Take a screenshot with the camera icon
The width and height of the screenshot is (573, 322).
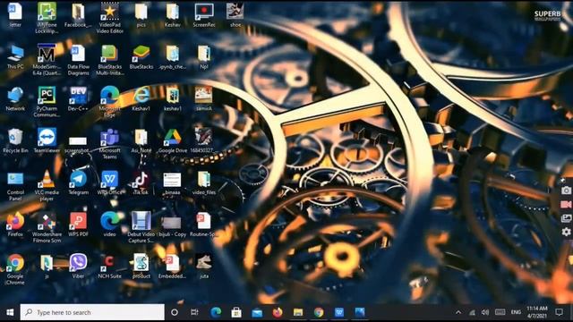[x=566, y=191]
